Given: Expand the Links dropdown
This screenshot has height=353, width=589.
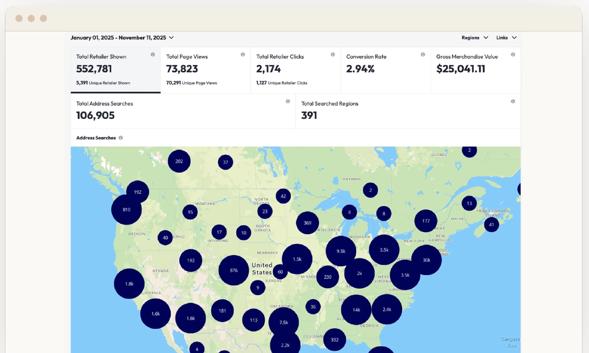Looking at the screenshot, I should [506, 38].
